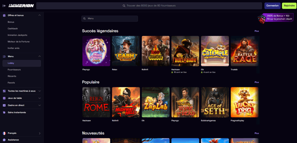Open Cashback in the sidebar

pyautogui.click(x=13, y=29)
